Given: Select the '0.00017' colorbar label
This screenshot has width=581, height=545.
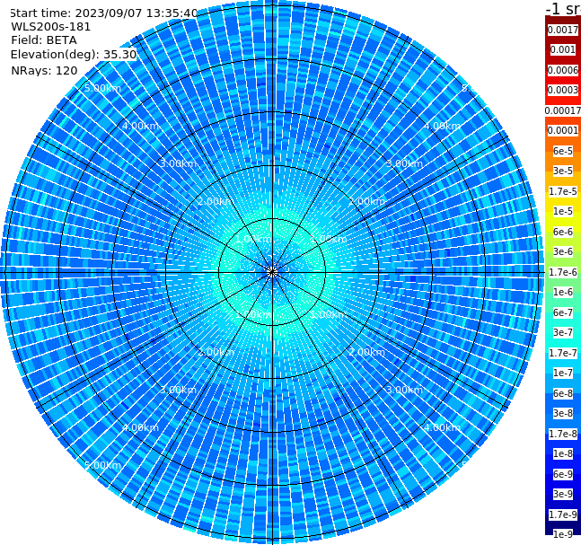Looking at the screenshot, I should point(563,110).
